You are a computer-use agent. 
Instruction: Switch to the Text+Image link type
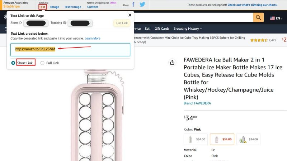(x=72, y=7)
